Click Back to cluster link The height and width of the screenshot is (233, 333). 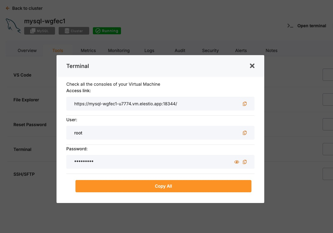27,8
